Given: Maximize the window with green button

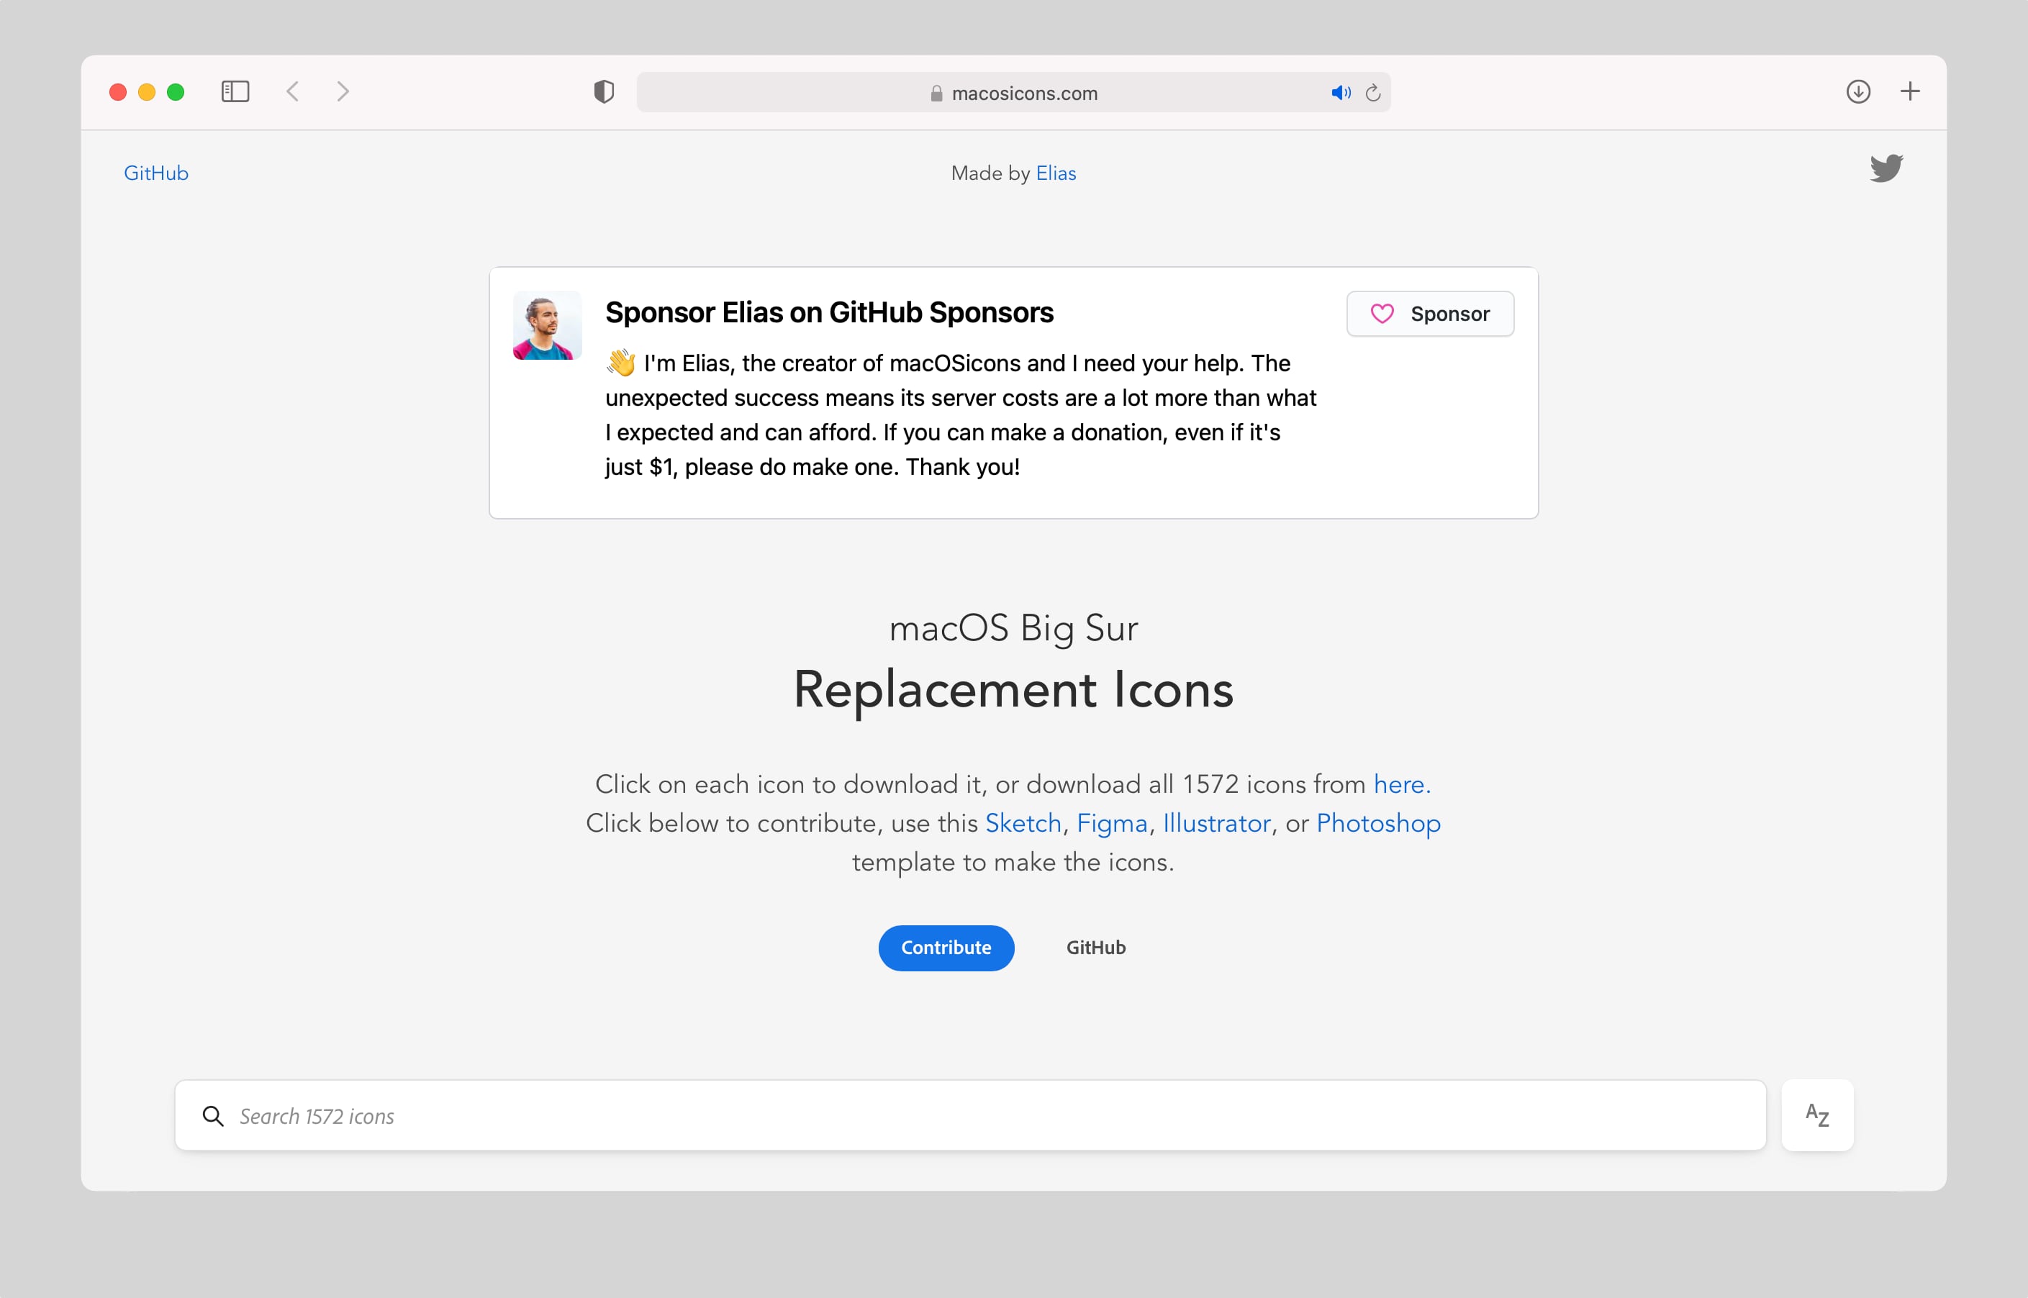Looking at the screenshot, I should tap(176, 92).
